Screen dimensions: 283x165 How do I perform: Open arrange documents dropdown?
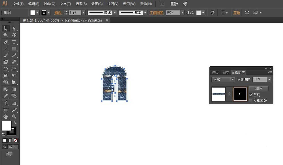[x=174, y=4]
